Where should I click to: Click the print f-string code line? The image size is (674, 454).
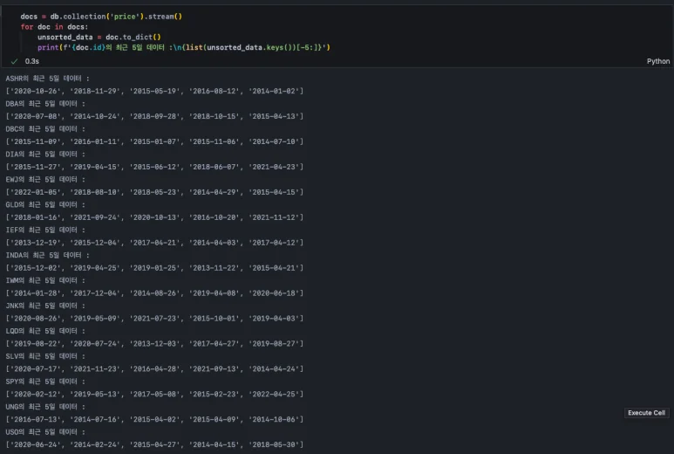click(x=183, y=47)
